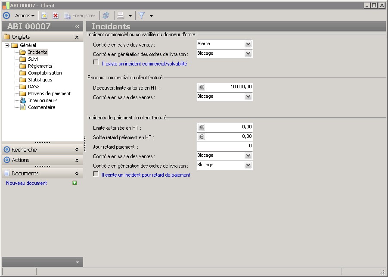Viewport: 388px width, 277px height.
Task: Open the Règlements tab
Action: [40, 66]
